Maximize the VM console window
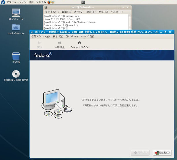This screenshot has width=177, height=160. pos(165,32)
